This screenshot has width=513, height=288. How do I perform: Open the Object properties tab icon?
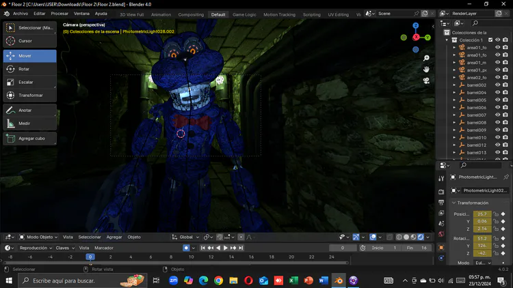(x=441, y=248)
